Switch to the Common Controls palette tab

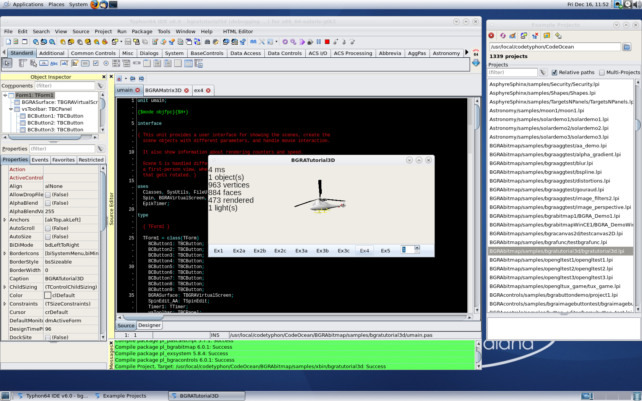[x=93, y=53]
